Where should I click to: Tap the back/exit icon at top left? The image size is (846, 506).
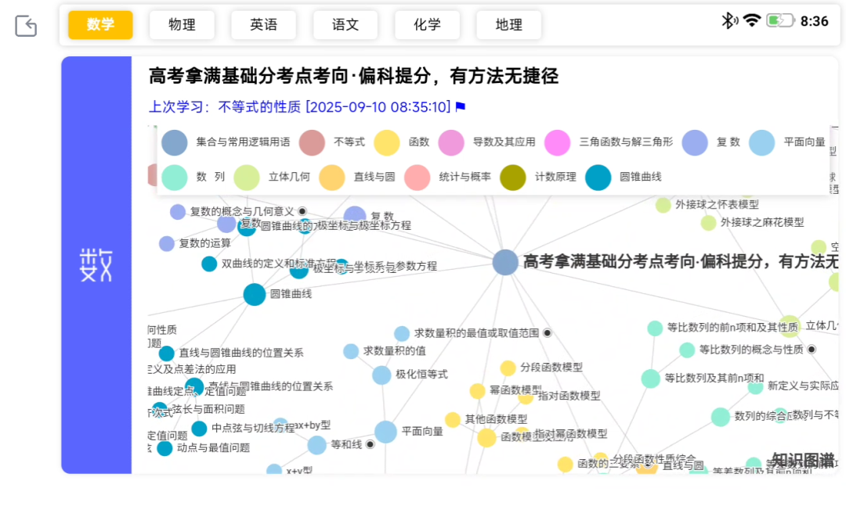click(x=26, y=25)
